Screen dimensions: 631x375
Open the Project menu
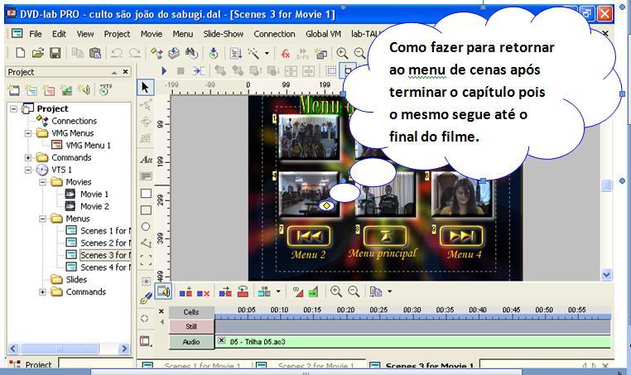(x=117, y=34)
